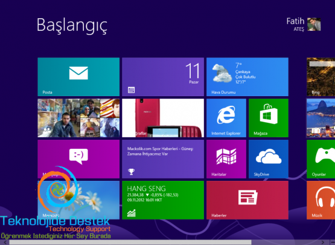Viewport: 335px width, 245px height.
Task: Open the Posta mail tile
Action: point(78,77)
